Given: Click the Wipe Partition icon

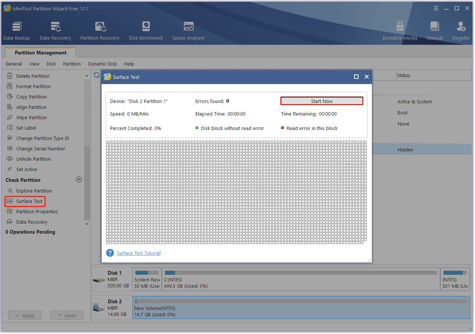Looking at the screenshot, I should click(10, 117).
